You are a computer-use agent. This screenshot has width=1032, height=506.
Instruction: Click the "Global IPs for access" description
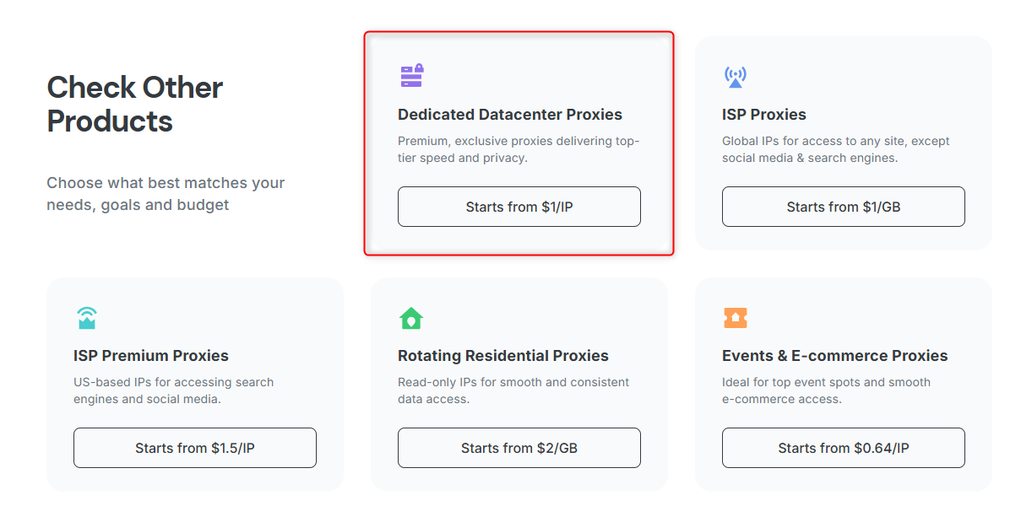[x=835, y=149]
